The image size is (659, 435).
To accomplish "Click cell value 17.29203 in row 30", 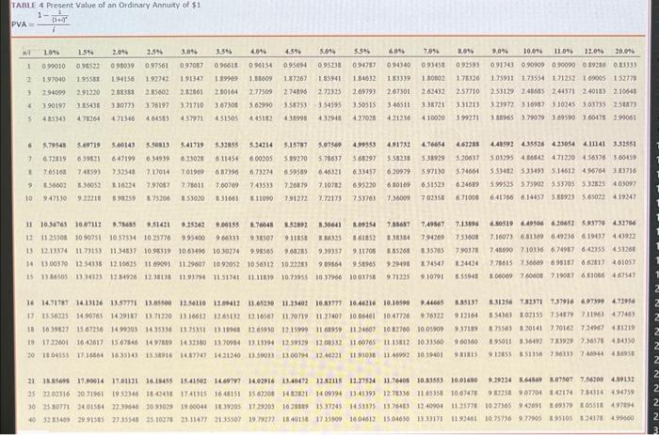I will click(261, 407).
